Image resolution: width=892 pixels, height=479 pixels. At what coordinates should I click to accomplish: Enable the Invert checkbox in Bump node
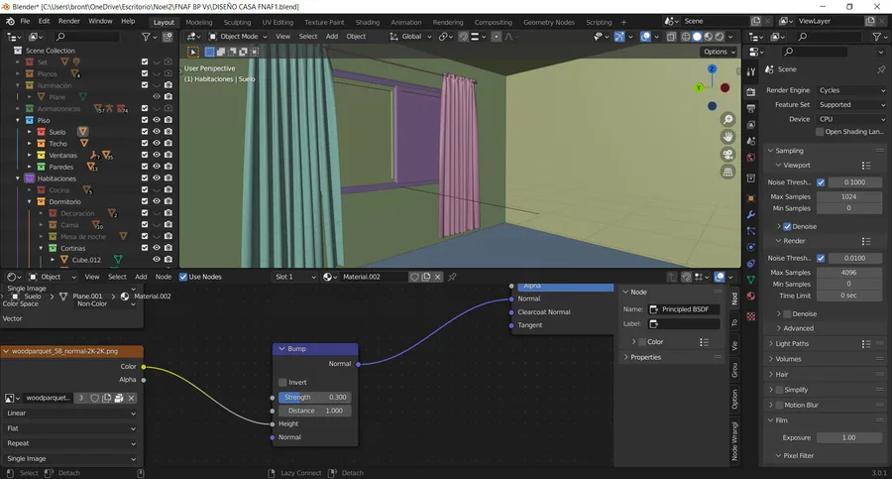(282, 382)
